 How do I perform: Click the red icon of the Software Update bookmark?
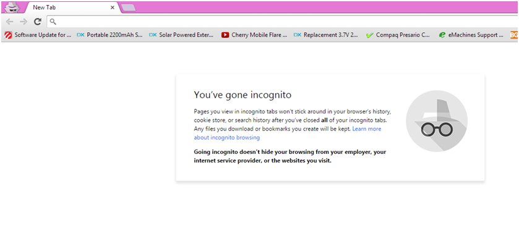tap(9, 35)
